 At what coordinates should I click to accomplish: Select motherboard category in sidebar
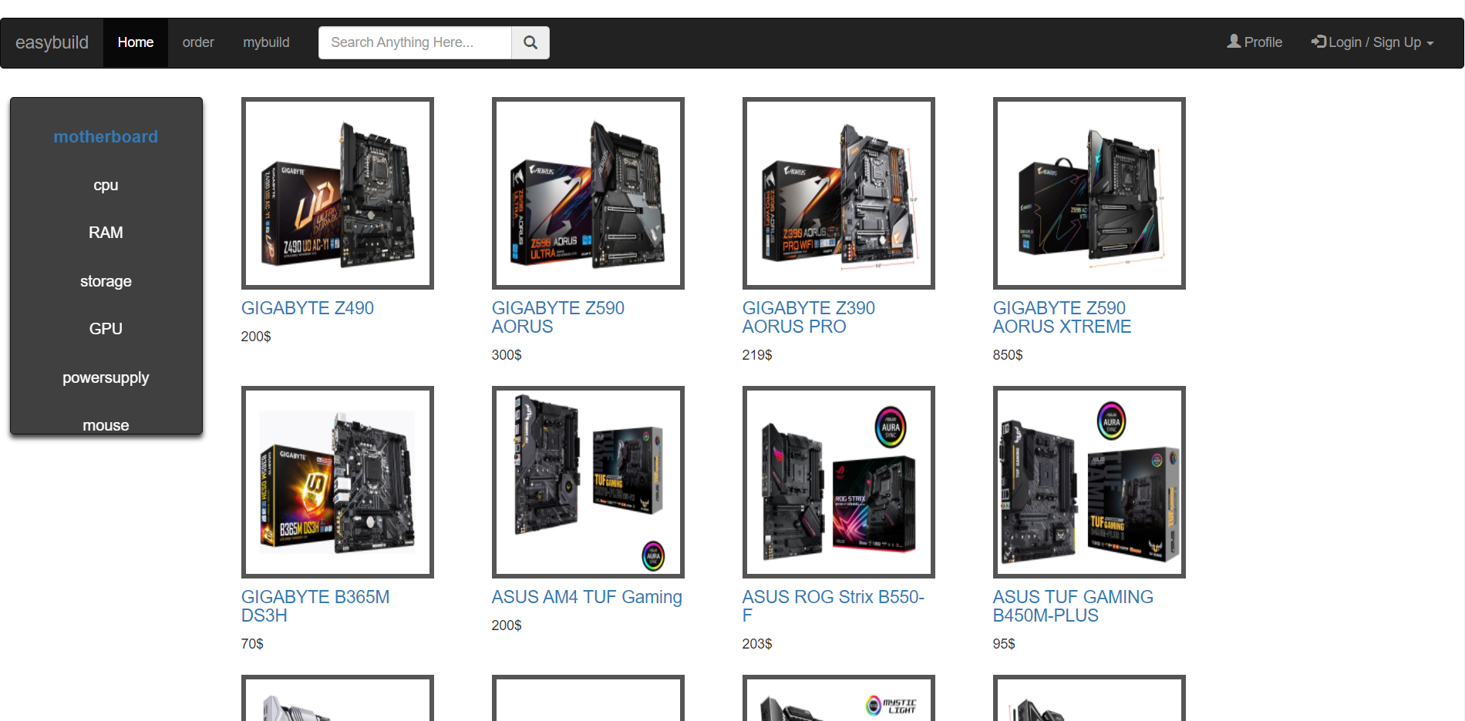106,136
